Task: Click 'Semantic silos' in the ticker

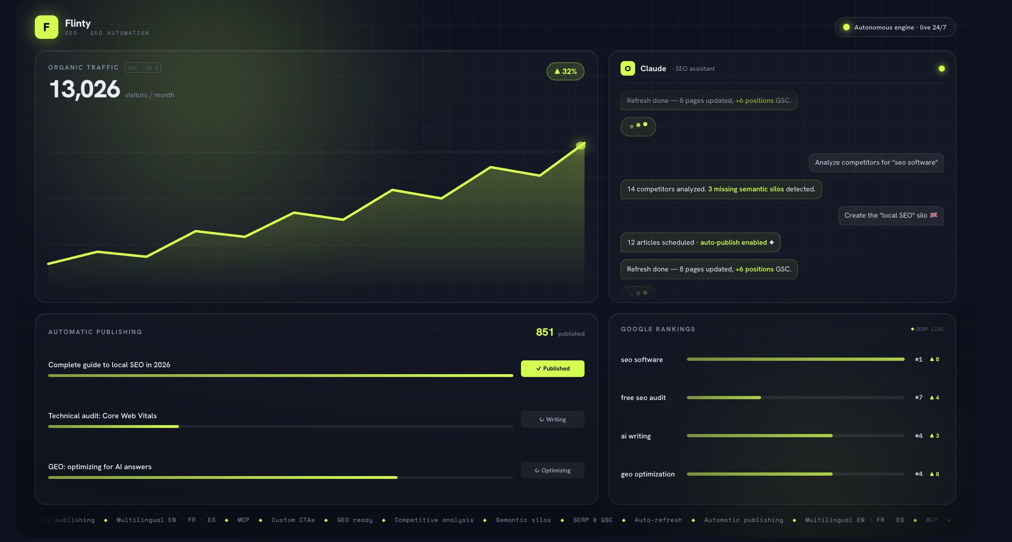Action: tap(523, 520)
